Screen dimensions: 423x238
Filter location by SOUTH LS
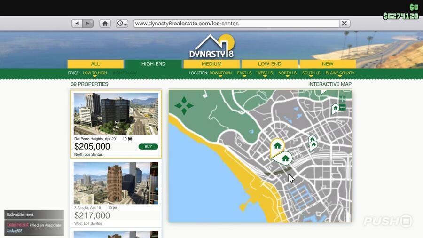[311, 73]
